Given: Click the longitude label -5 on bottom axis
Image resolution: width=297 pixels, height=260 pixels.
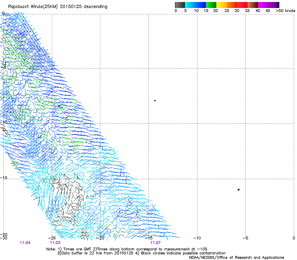Looking at the screenshot, I should pyautogui.click(x=245, y=238).
